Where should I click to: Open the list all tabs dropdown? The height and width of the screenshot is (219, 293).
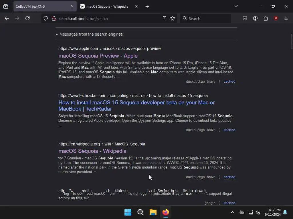click(x=236, y=6)
